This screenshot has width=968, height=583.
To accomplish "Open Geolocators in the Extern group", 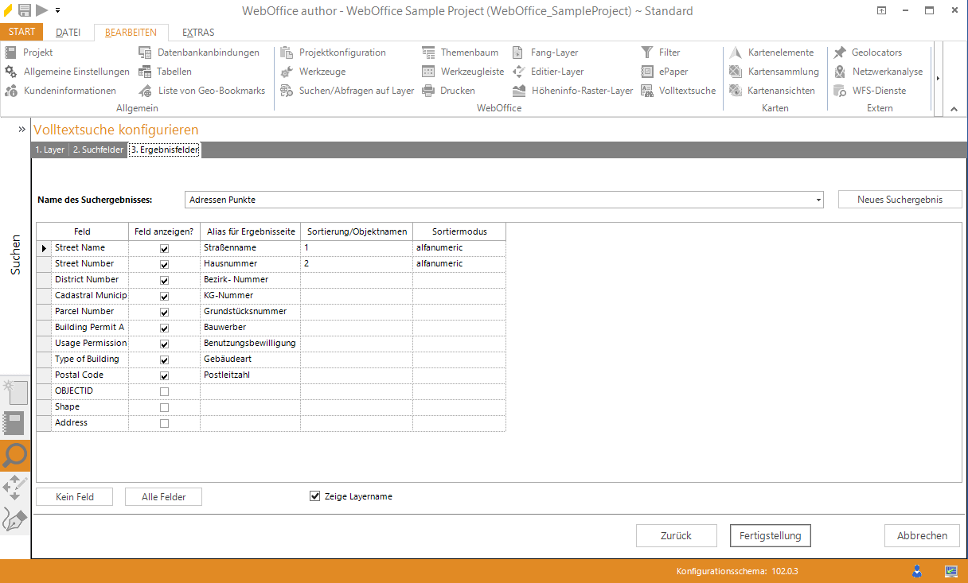I will 839,52.
